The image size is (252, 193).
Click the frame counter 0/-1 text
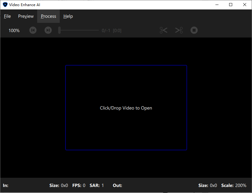coord(106,30)
